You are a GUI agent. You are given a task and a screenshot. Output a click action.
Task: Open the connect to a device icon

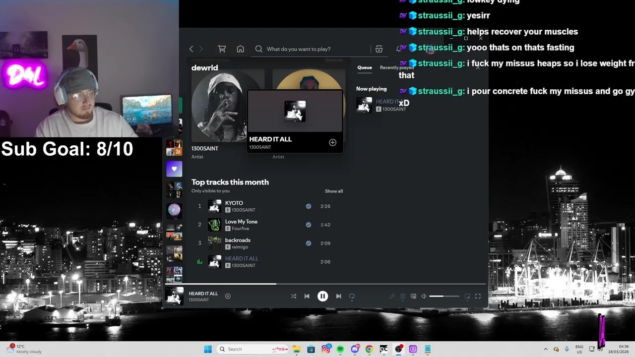click(413, 296)
